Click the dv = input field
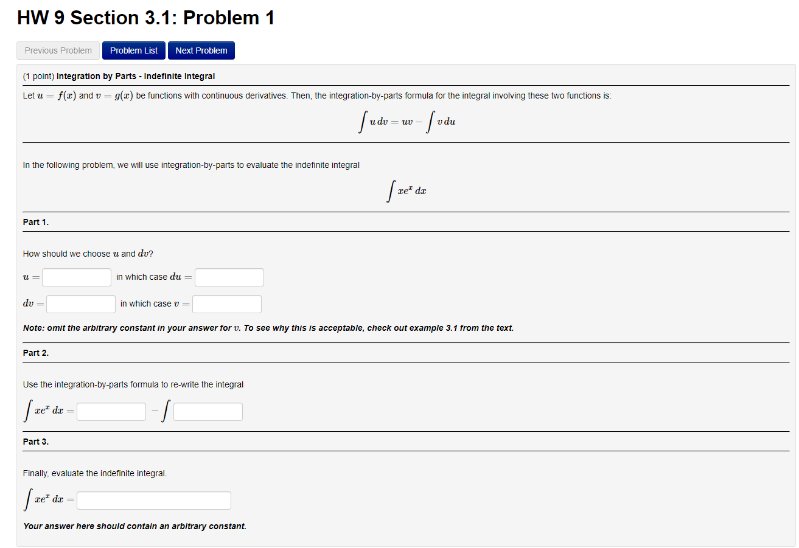Screen dimensions: 799x548 pyautogui.click(x=81, y=304)
